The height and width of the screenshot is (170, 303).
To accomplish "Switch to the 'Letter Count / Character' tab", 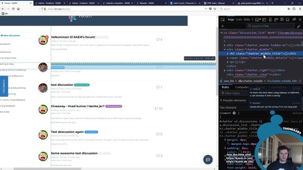I will (x=185, y=3).
